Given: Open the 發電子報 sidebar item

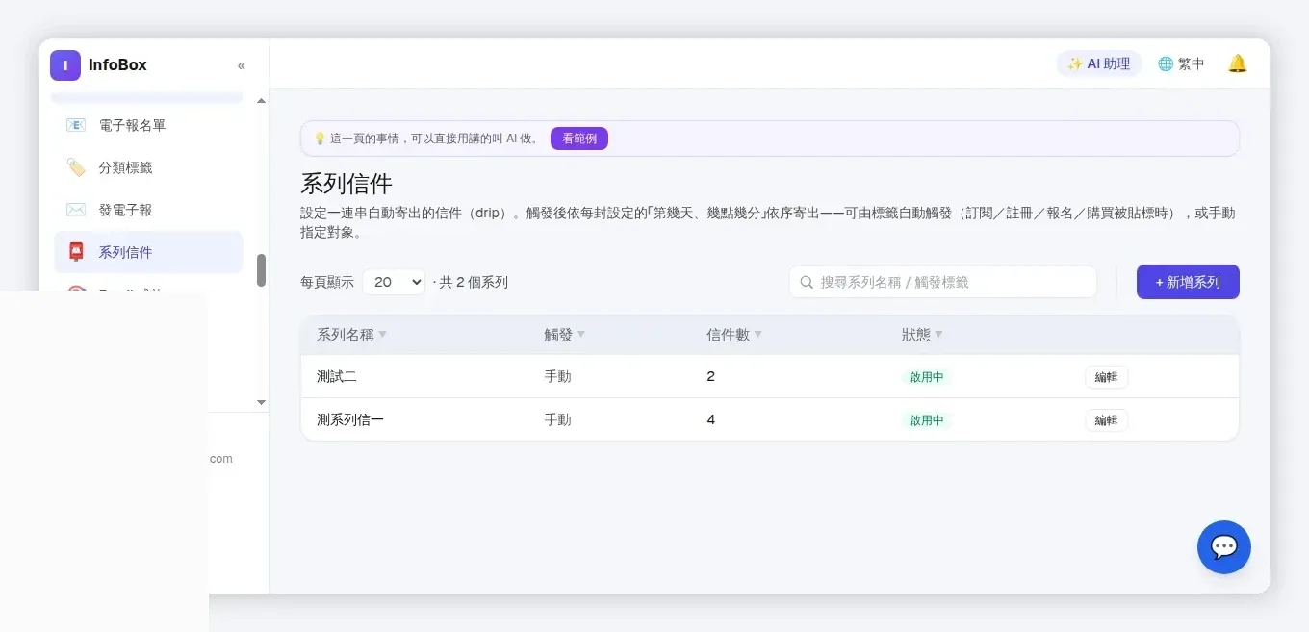Looking at the screenshot, I should [x=148, y=210].
